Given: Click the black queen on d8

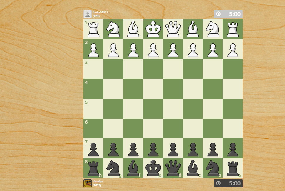Looking at the screenshot, I should click(x=173, y=168).
